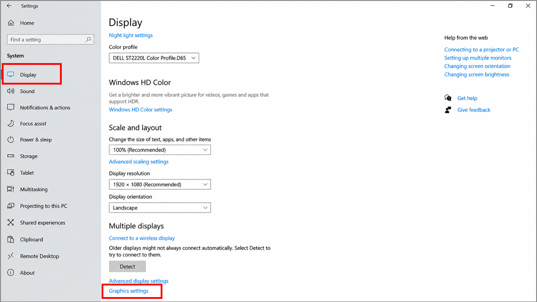Click the Notifications & actions icon
Image resolution: width=537 pixels, height=302 pixels.
pyautogui.click(x=11, y=107)
